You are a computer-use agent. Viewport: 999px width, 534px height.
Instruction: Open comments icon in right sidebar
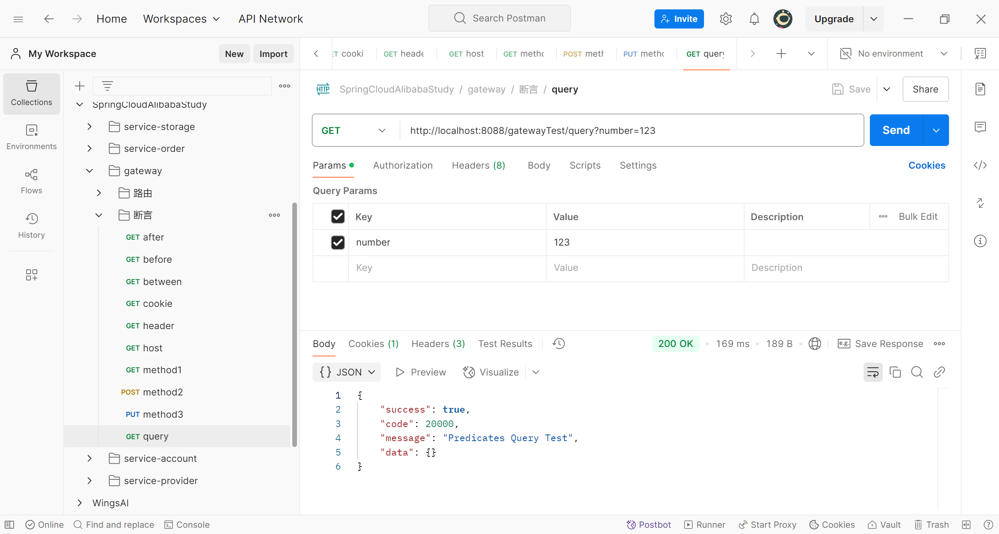click(x=980, y=127)
